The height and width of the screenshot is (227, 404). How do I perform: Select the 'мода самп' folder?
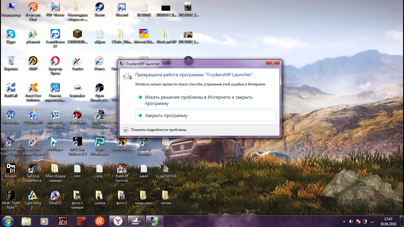(144, 198)
